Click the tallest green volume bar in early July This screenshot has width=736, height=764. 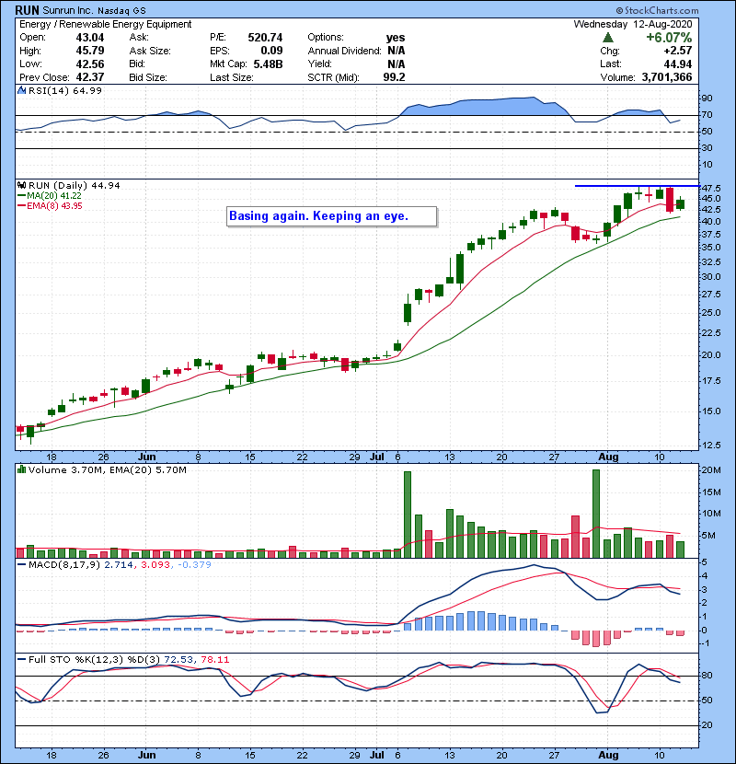408,515
